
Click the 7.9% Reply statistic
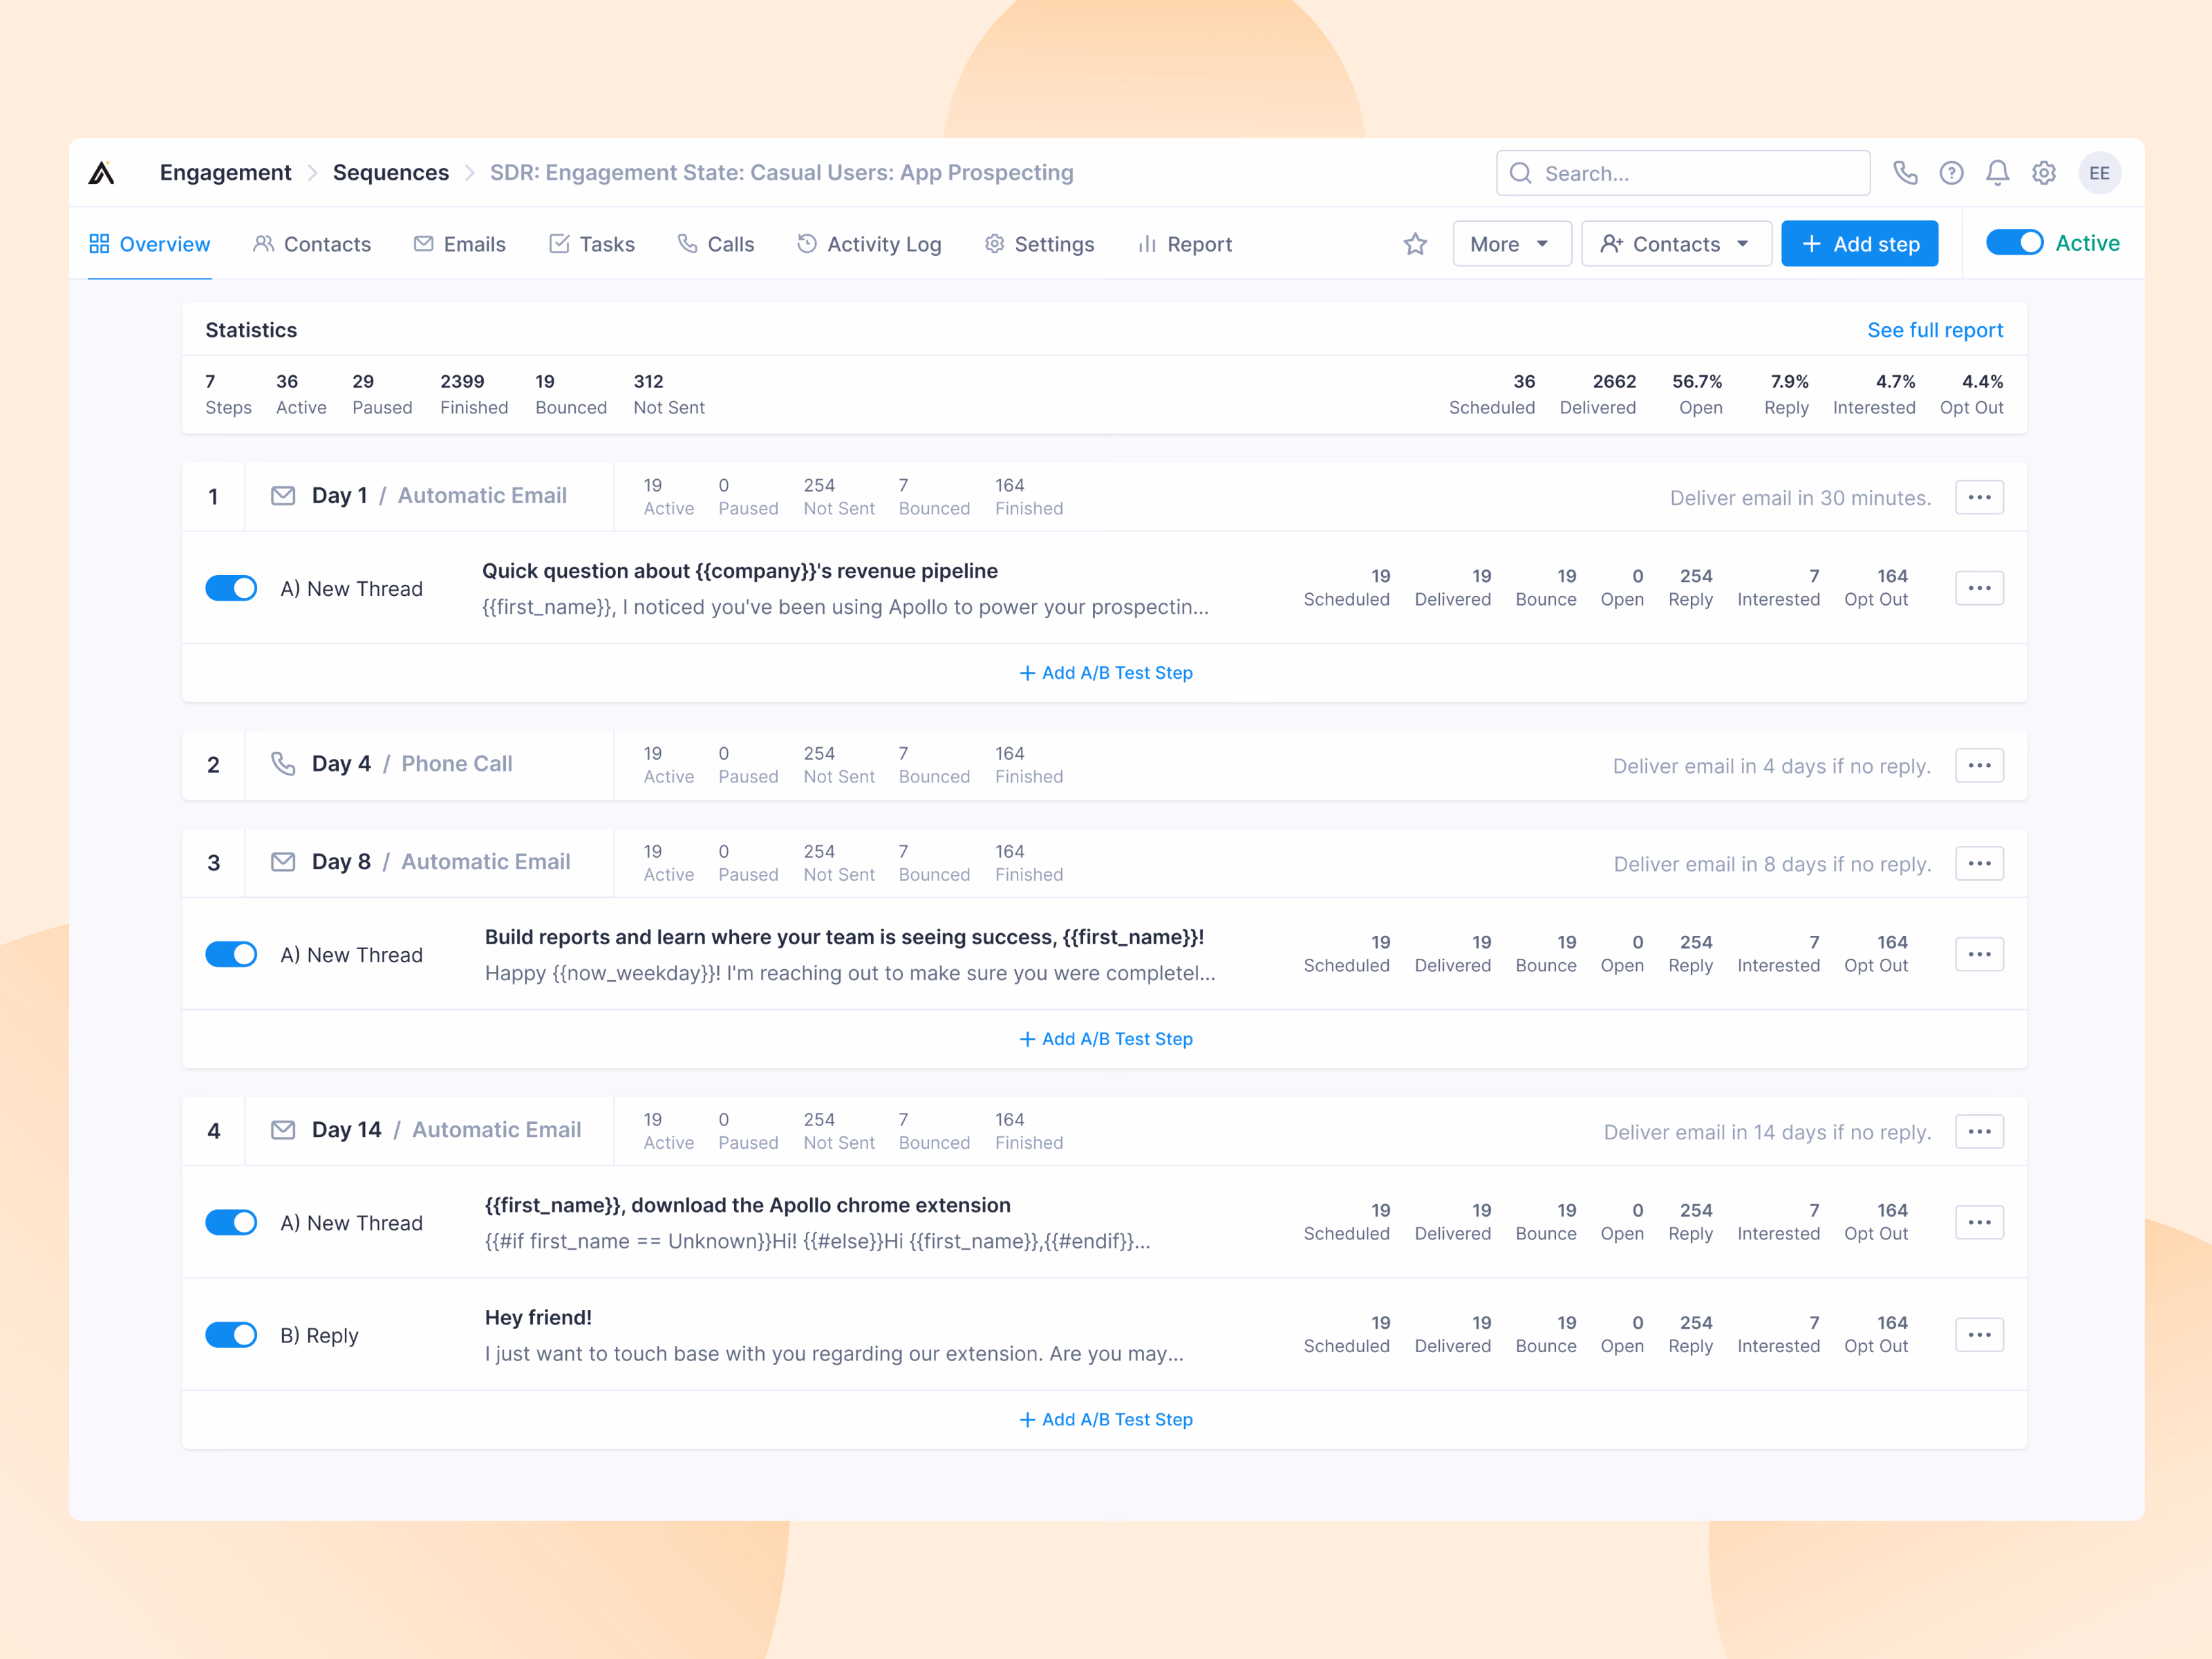(1787, 394)
